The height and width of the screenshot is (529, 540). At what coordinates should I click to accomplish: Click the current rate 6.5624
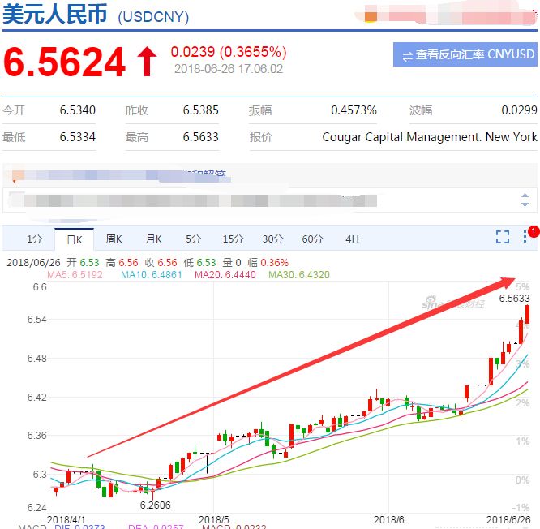pyautogui.click(x=64, y=62)
